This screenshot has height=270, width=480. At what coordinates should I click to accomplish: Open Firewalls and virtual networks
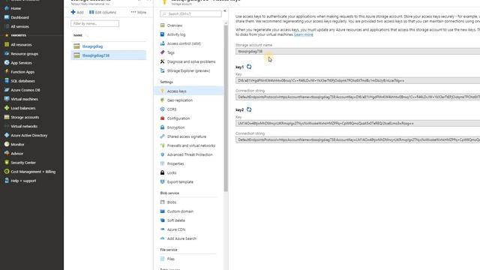point(191,145)
